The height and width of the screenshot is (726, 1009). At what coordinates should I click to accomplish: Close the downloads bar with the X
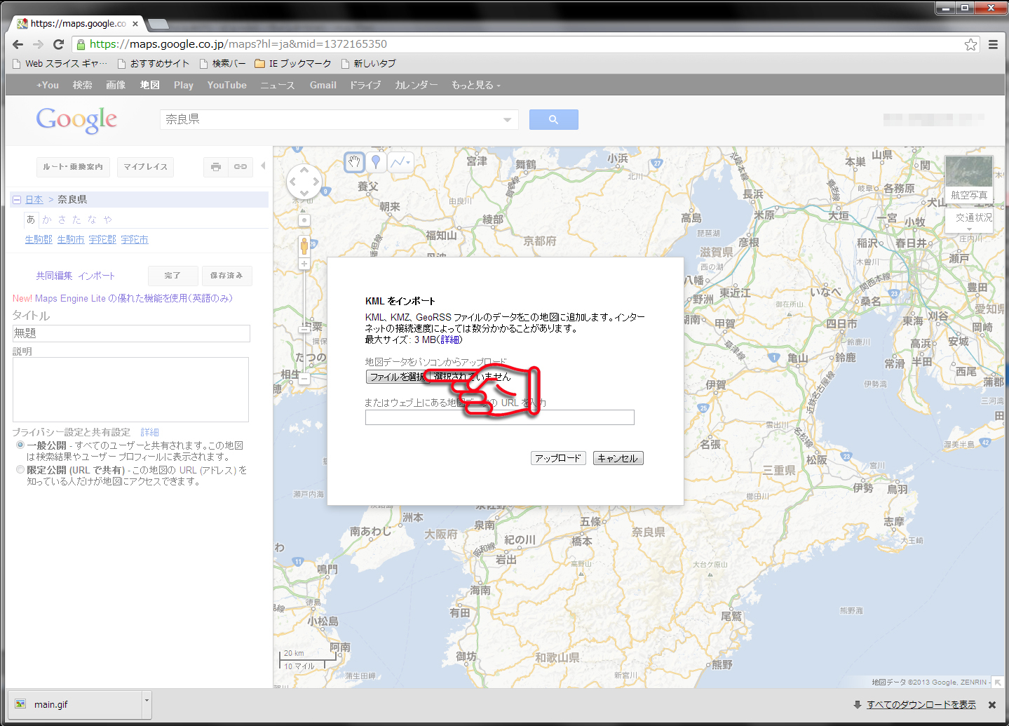(x=992, y=705)
